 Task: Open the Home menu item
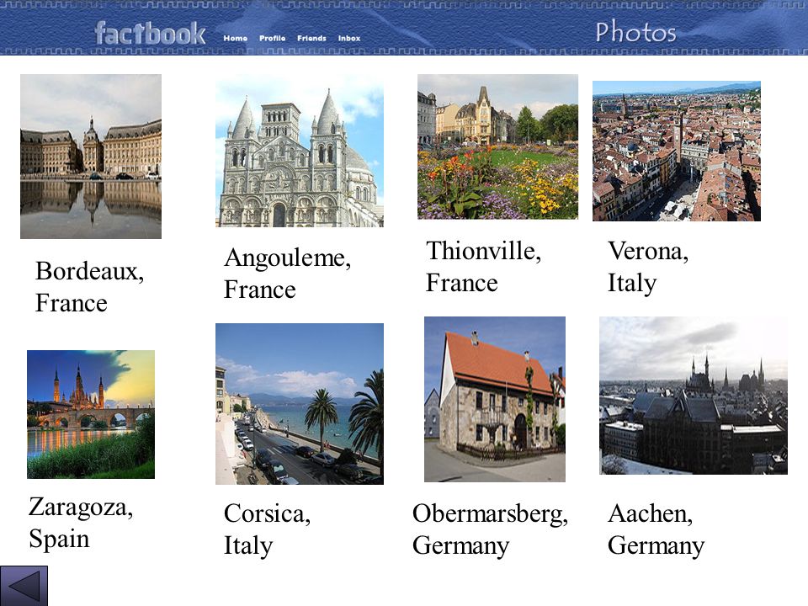coord(236,38)
